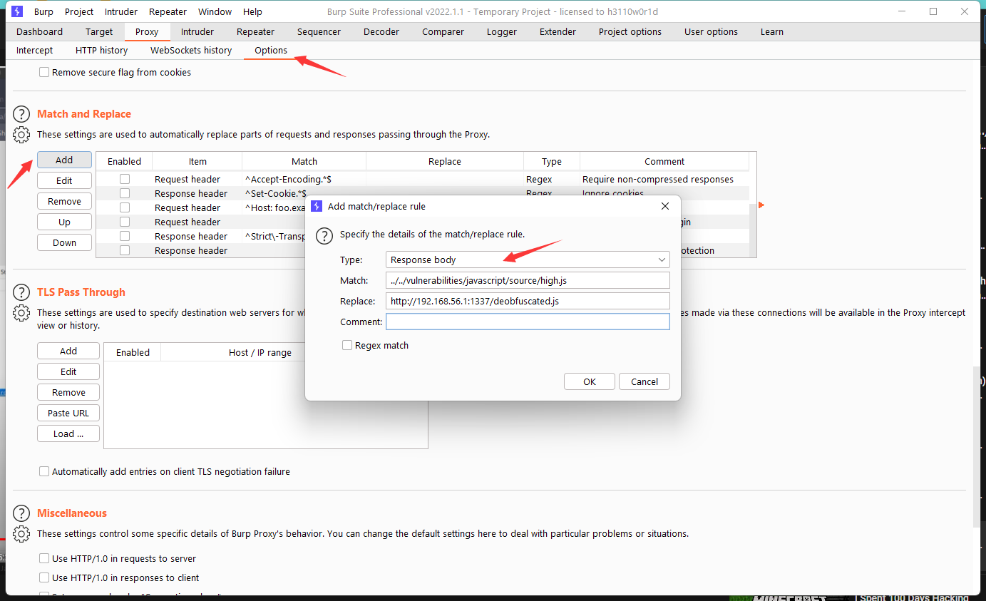
Task: Click the empty Comment input field
Action: click(x=528, y=322)
